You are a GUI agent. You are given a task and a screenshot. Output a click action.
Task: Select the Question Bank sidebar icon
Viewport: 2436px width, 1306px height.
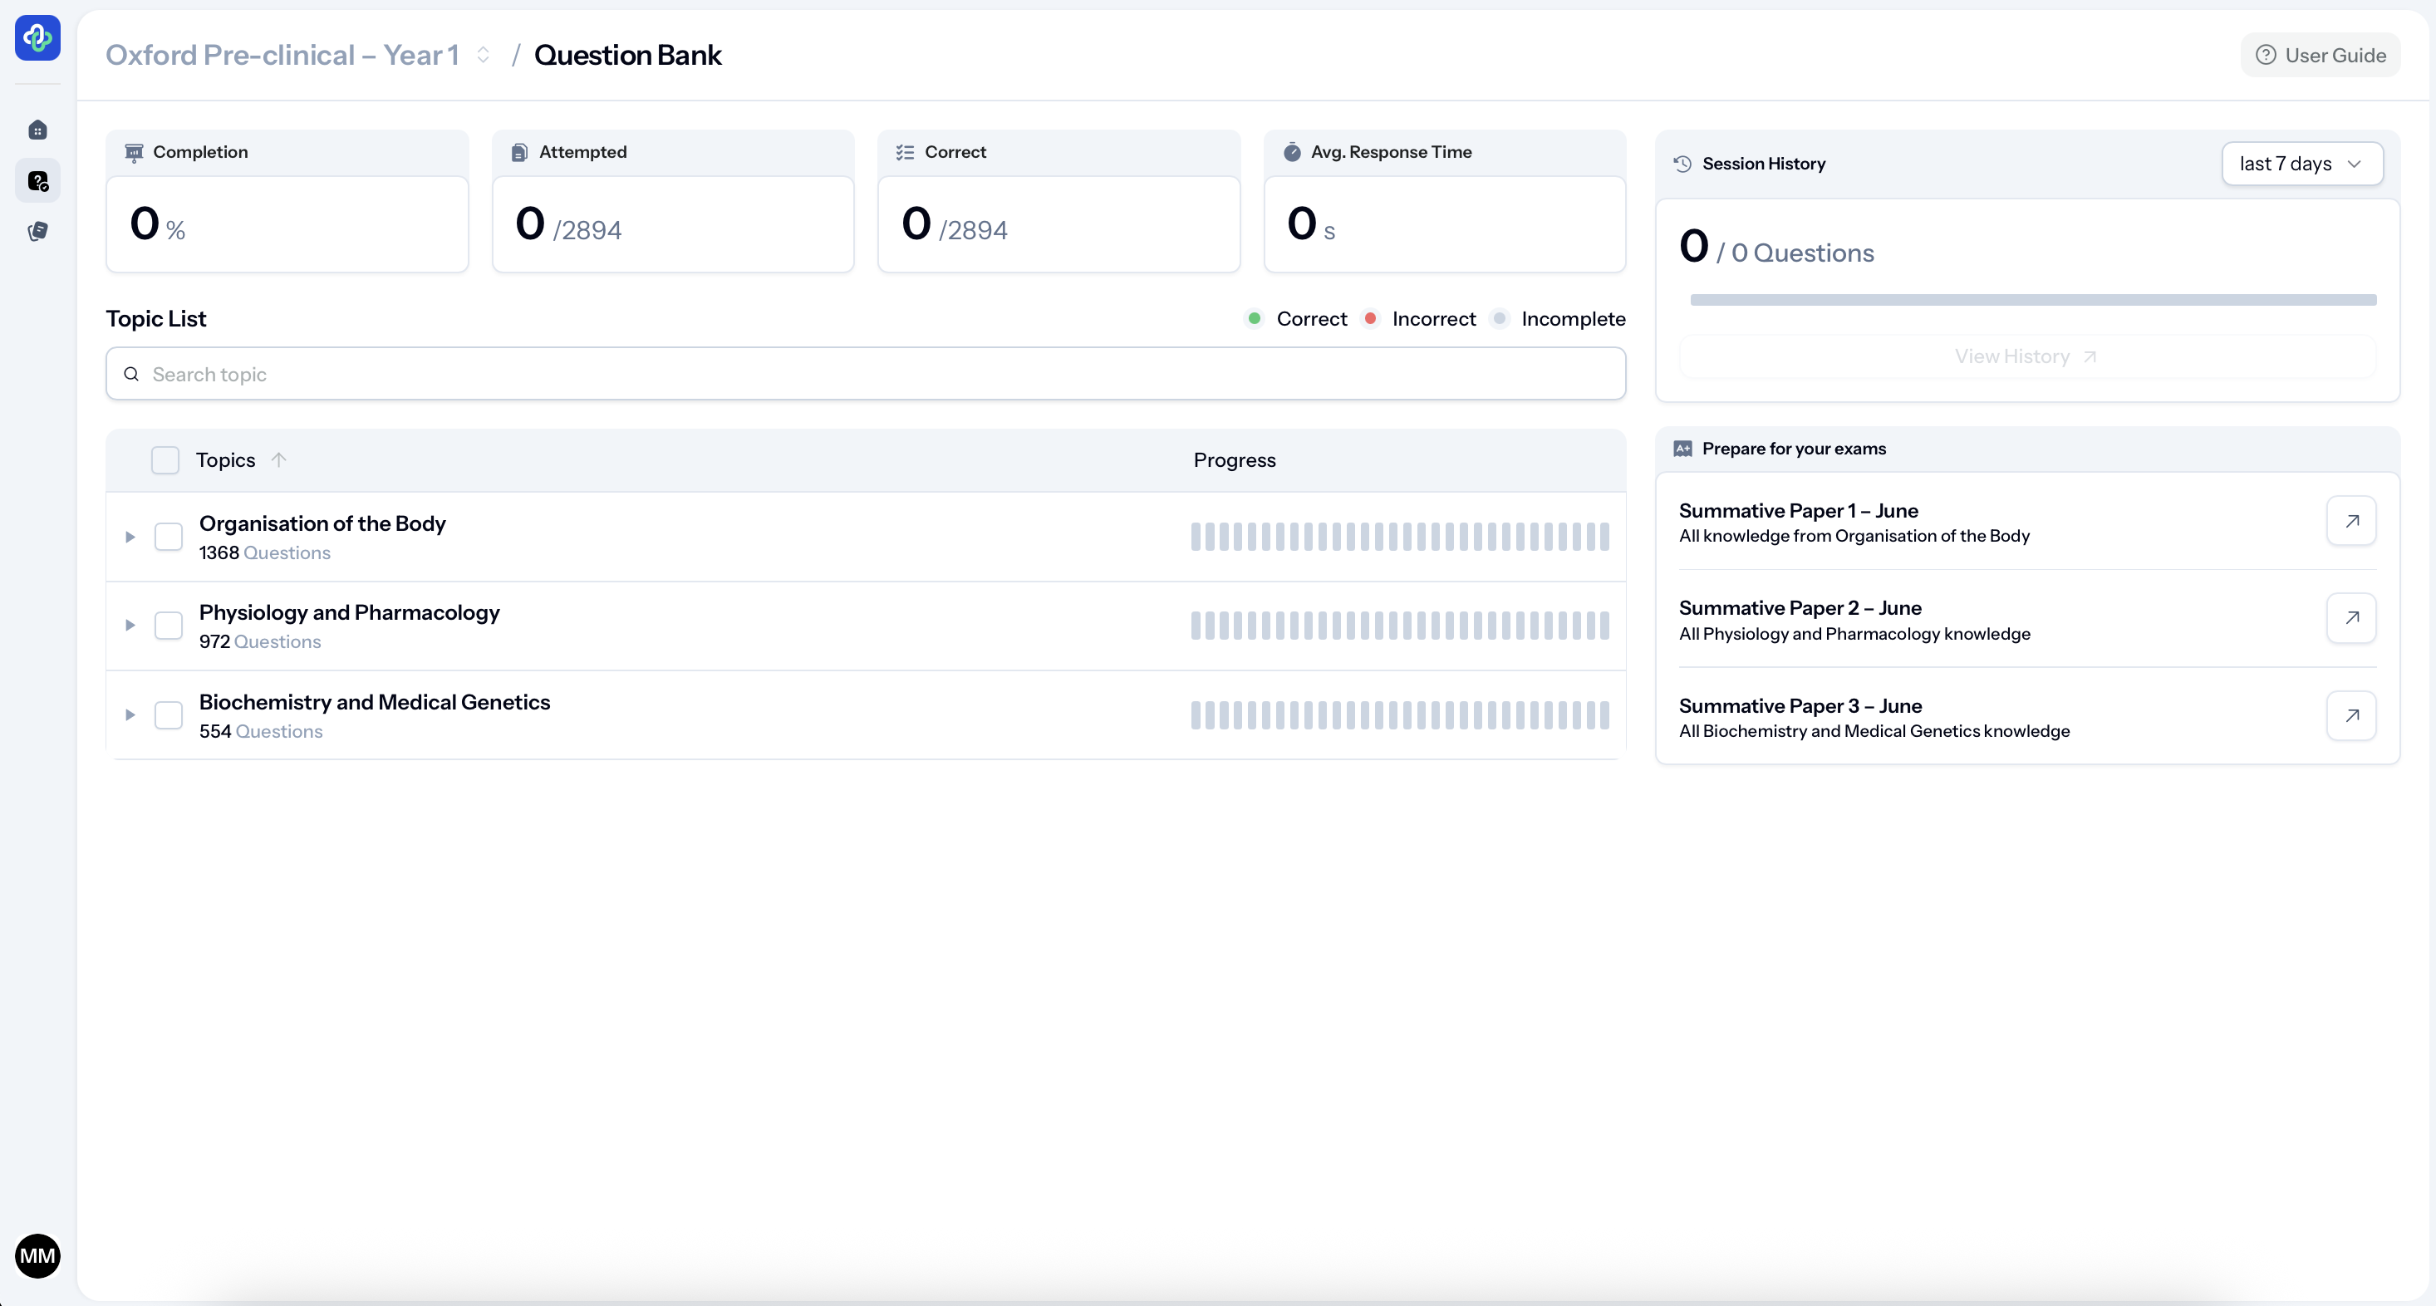tap(38, 180)
